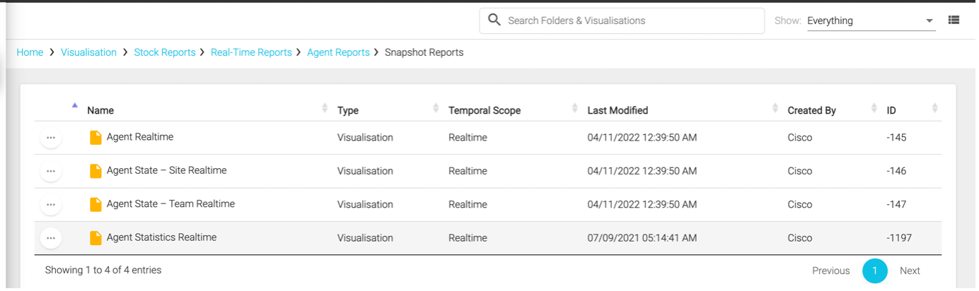979x291 pixels.
Task: Click the Agent Statistics Realtime file icon
Action: tap(95, 238)
